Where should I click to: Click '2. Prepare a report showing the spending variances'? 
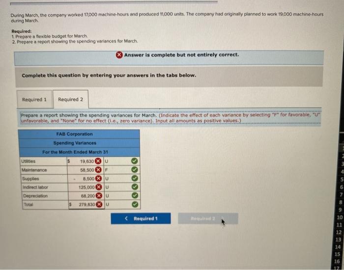75,41
